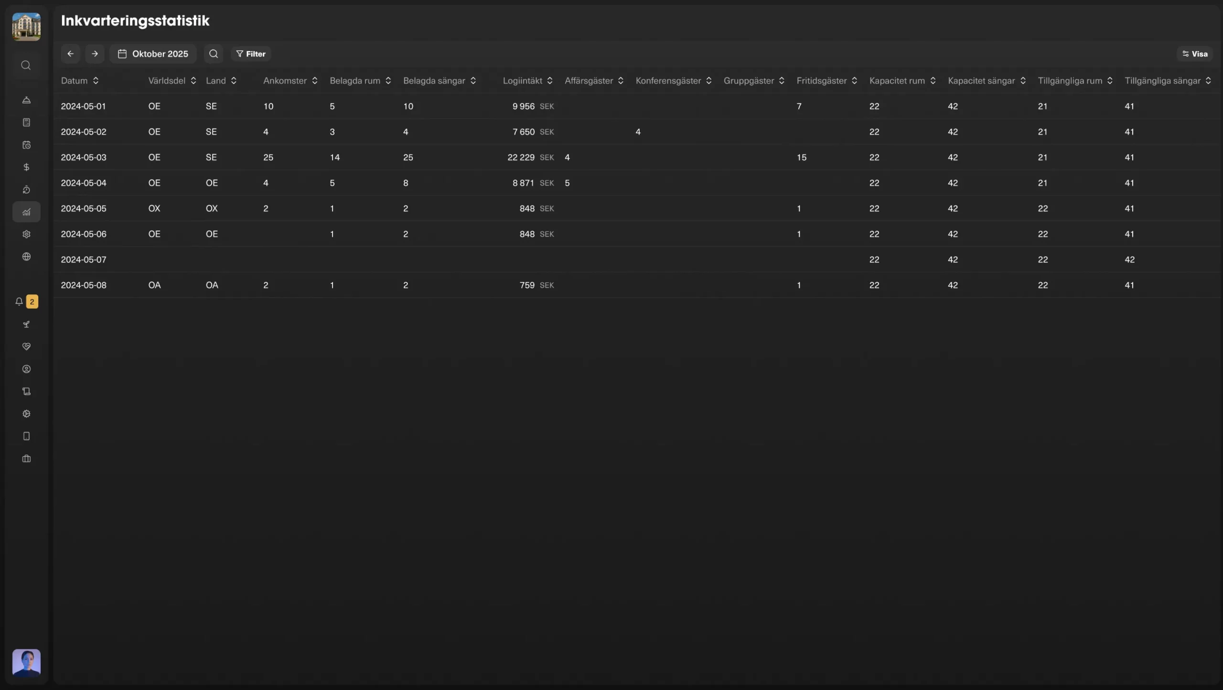Open the statistics chart section in sidebar
The width and height of the screenshot is (1223, 690).
(x=26, y=212)
